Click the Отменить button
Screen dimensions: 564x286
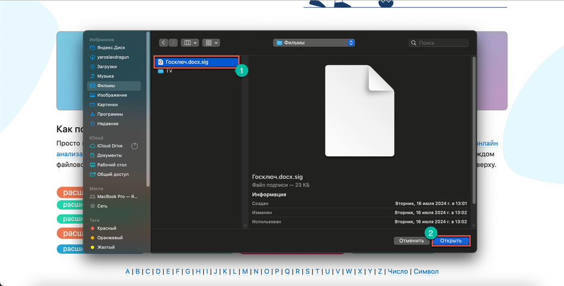(x=412, y=241)
